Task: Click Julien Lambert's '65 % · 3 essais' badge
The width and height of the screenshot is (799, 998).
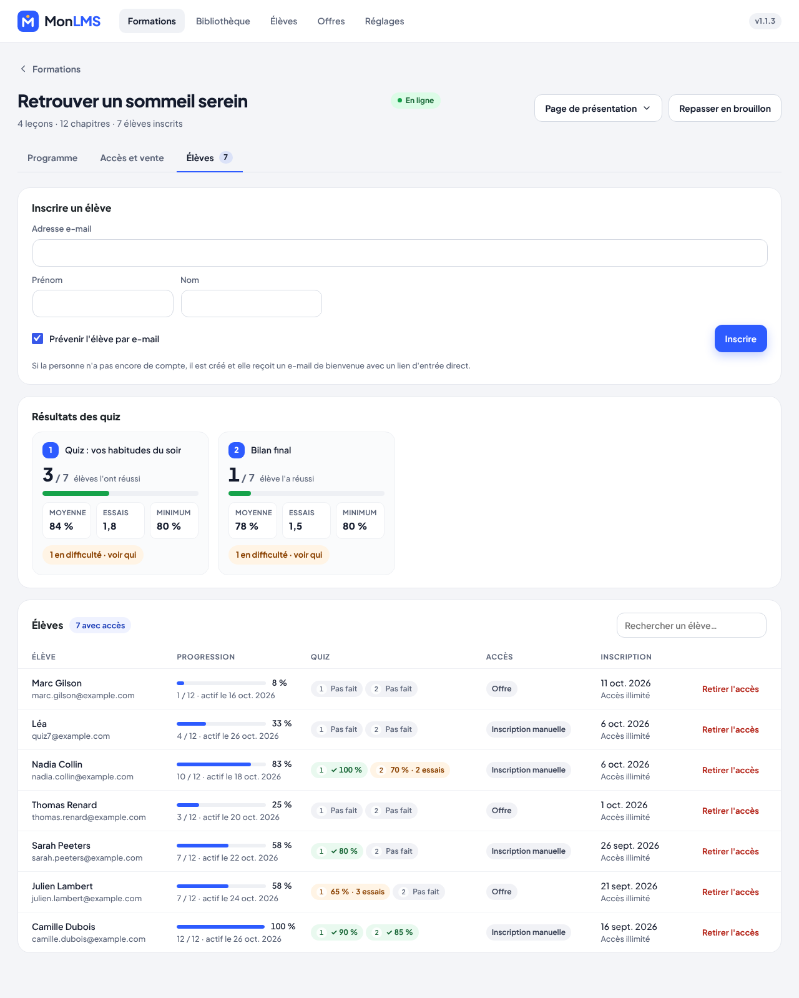Action: [350, 892]
